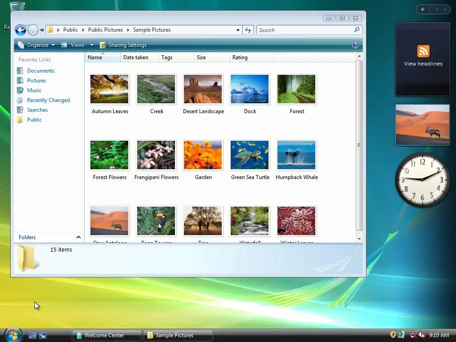Select the Creek picture thumbnail
This screenshot has width=456, height=342.
[x=156, y=89]
